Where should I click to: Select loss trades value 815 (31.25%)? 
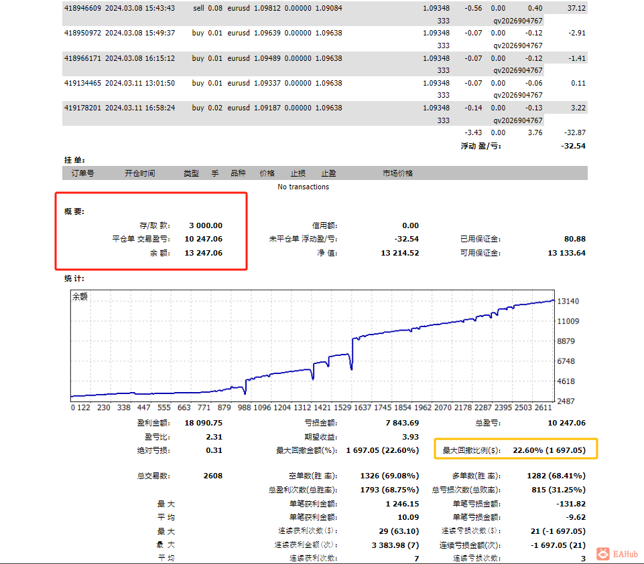point(558,490)
